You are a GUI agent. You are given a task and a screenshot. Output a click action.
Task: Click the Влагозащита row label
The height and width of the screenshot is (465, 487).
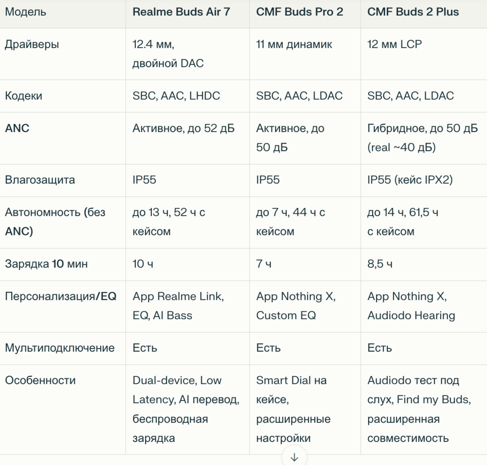(x=40, y=180)
